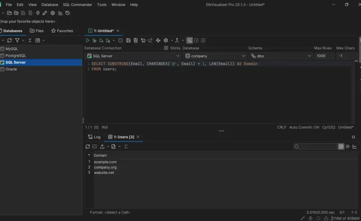Screen dimensions: 361x221
Task: Click the Rollback X icon
Action: 203,41
